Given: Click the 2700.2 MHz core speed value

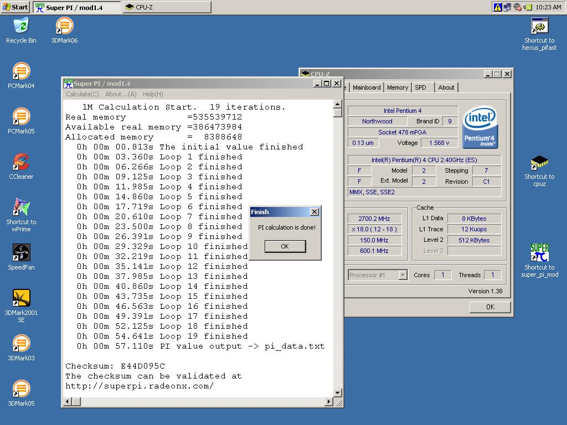Looking at the screenshot, I should click(x=374, y=219).
